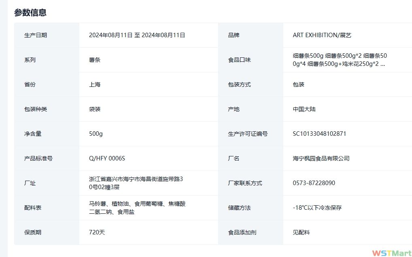Click the 薯条 series value
Image resolution: width=412 pixels, height=257 pixels.
[x=95, y=60]
